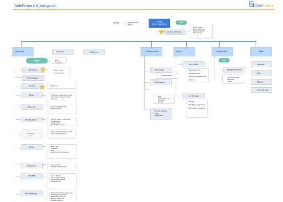This screenshot has width=283, height=202.
Task: Click the My access level text
Action: [x=194, y=73]
